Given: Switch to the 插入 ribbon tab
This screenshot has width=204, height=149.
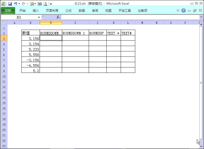Looking at the screenshot, I should point(36,11).
